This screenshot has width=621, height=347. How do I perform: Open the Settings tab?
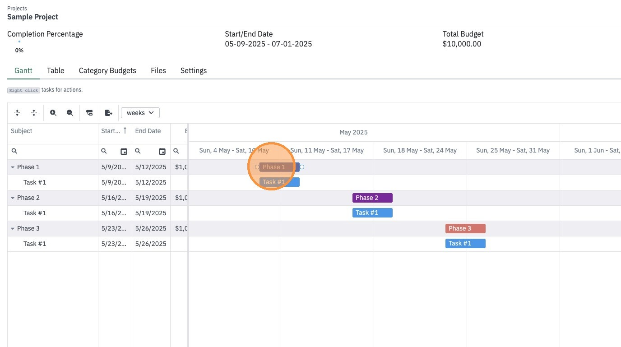click(x=194, y=70)
